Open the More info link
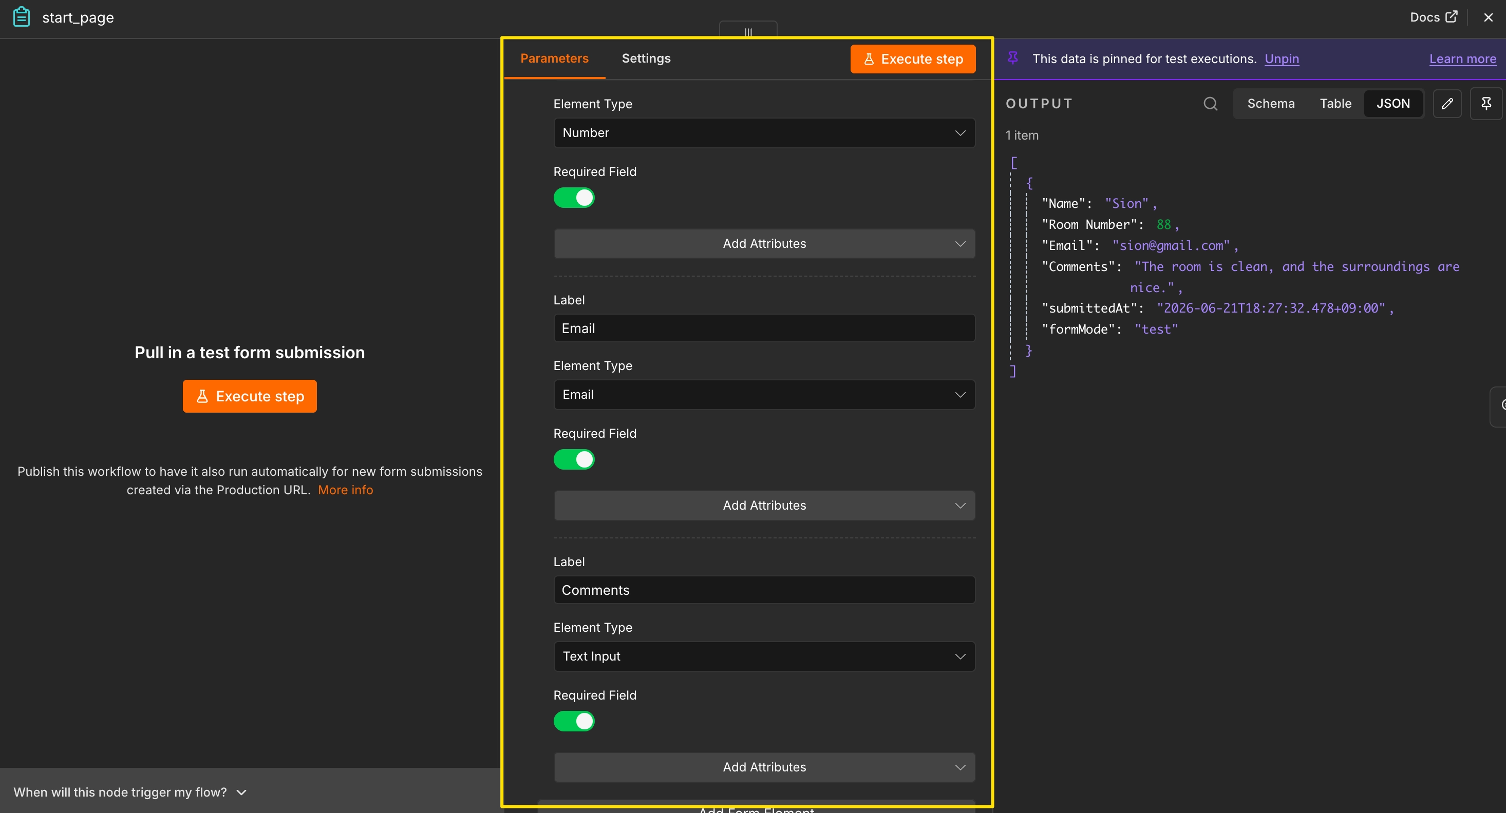This screenshot has width=1506, height=813. click(x=345, y=490)
